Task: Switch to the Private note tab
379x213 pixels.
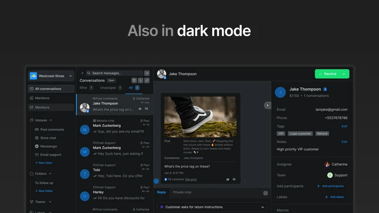Action: (182, 192)
